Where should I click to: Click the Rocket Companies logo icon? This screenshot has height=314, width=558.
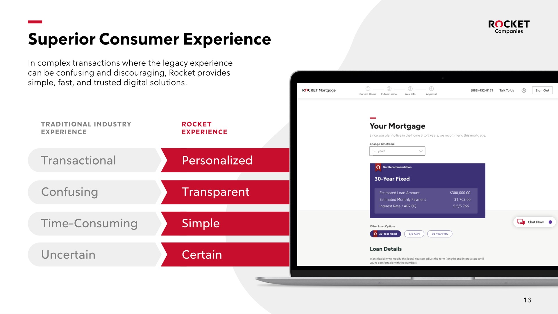[498, 24]
